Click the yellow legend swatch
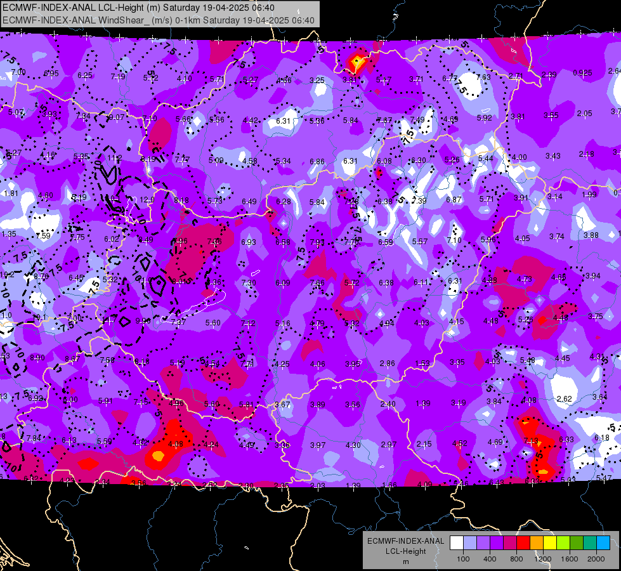The width and height of the screenshot is (621, 571). click(550, 543)
